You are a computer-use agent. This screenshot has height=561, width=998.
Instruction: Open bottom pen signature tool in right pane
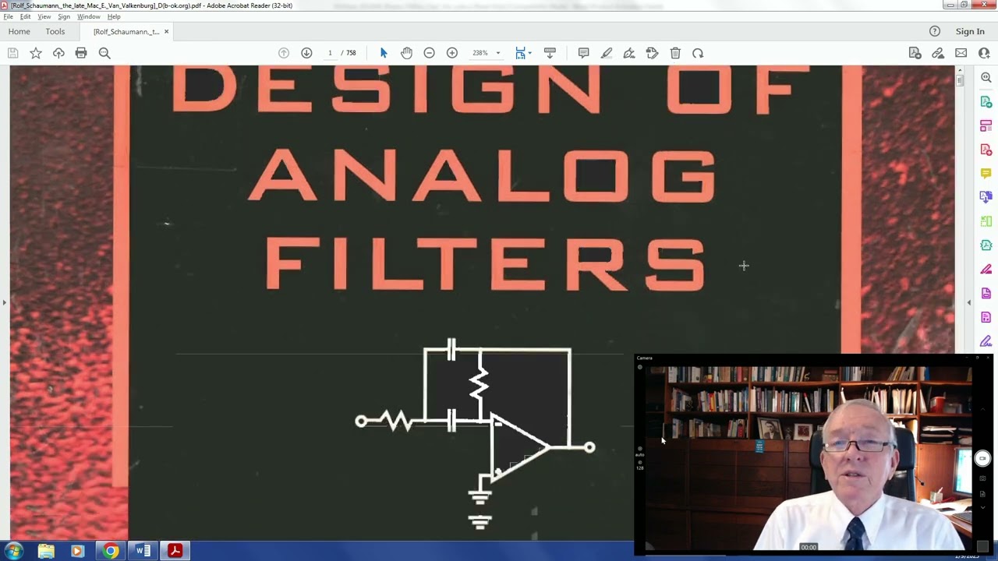point(986,341)
